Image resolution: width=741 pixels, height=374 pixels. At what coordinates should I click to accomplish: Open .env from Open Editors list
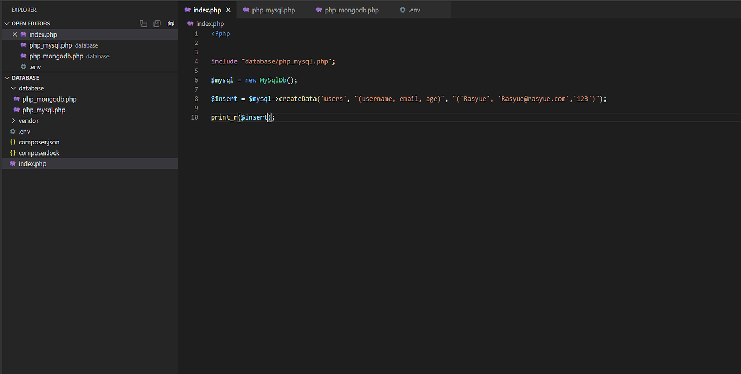(90, 67)
